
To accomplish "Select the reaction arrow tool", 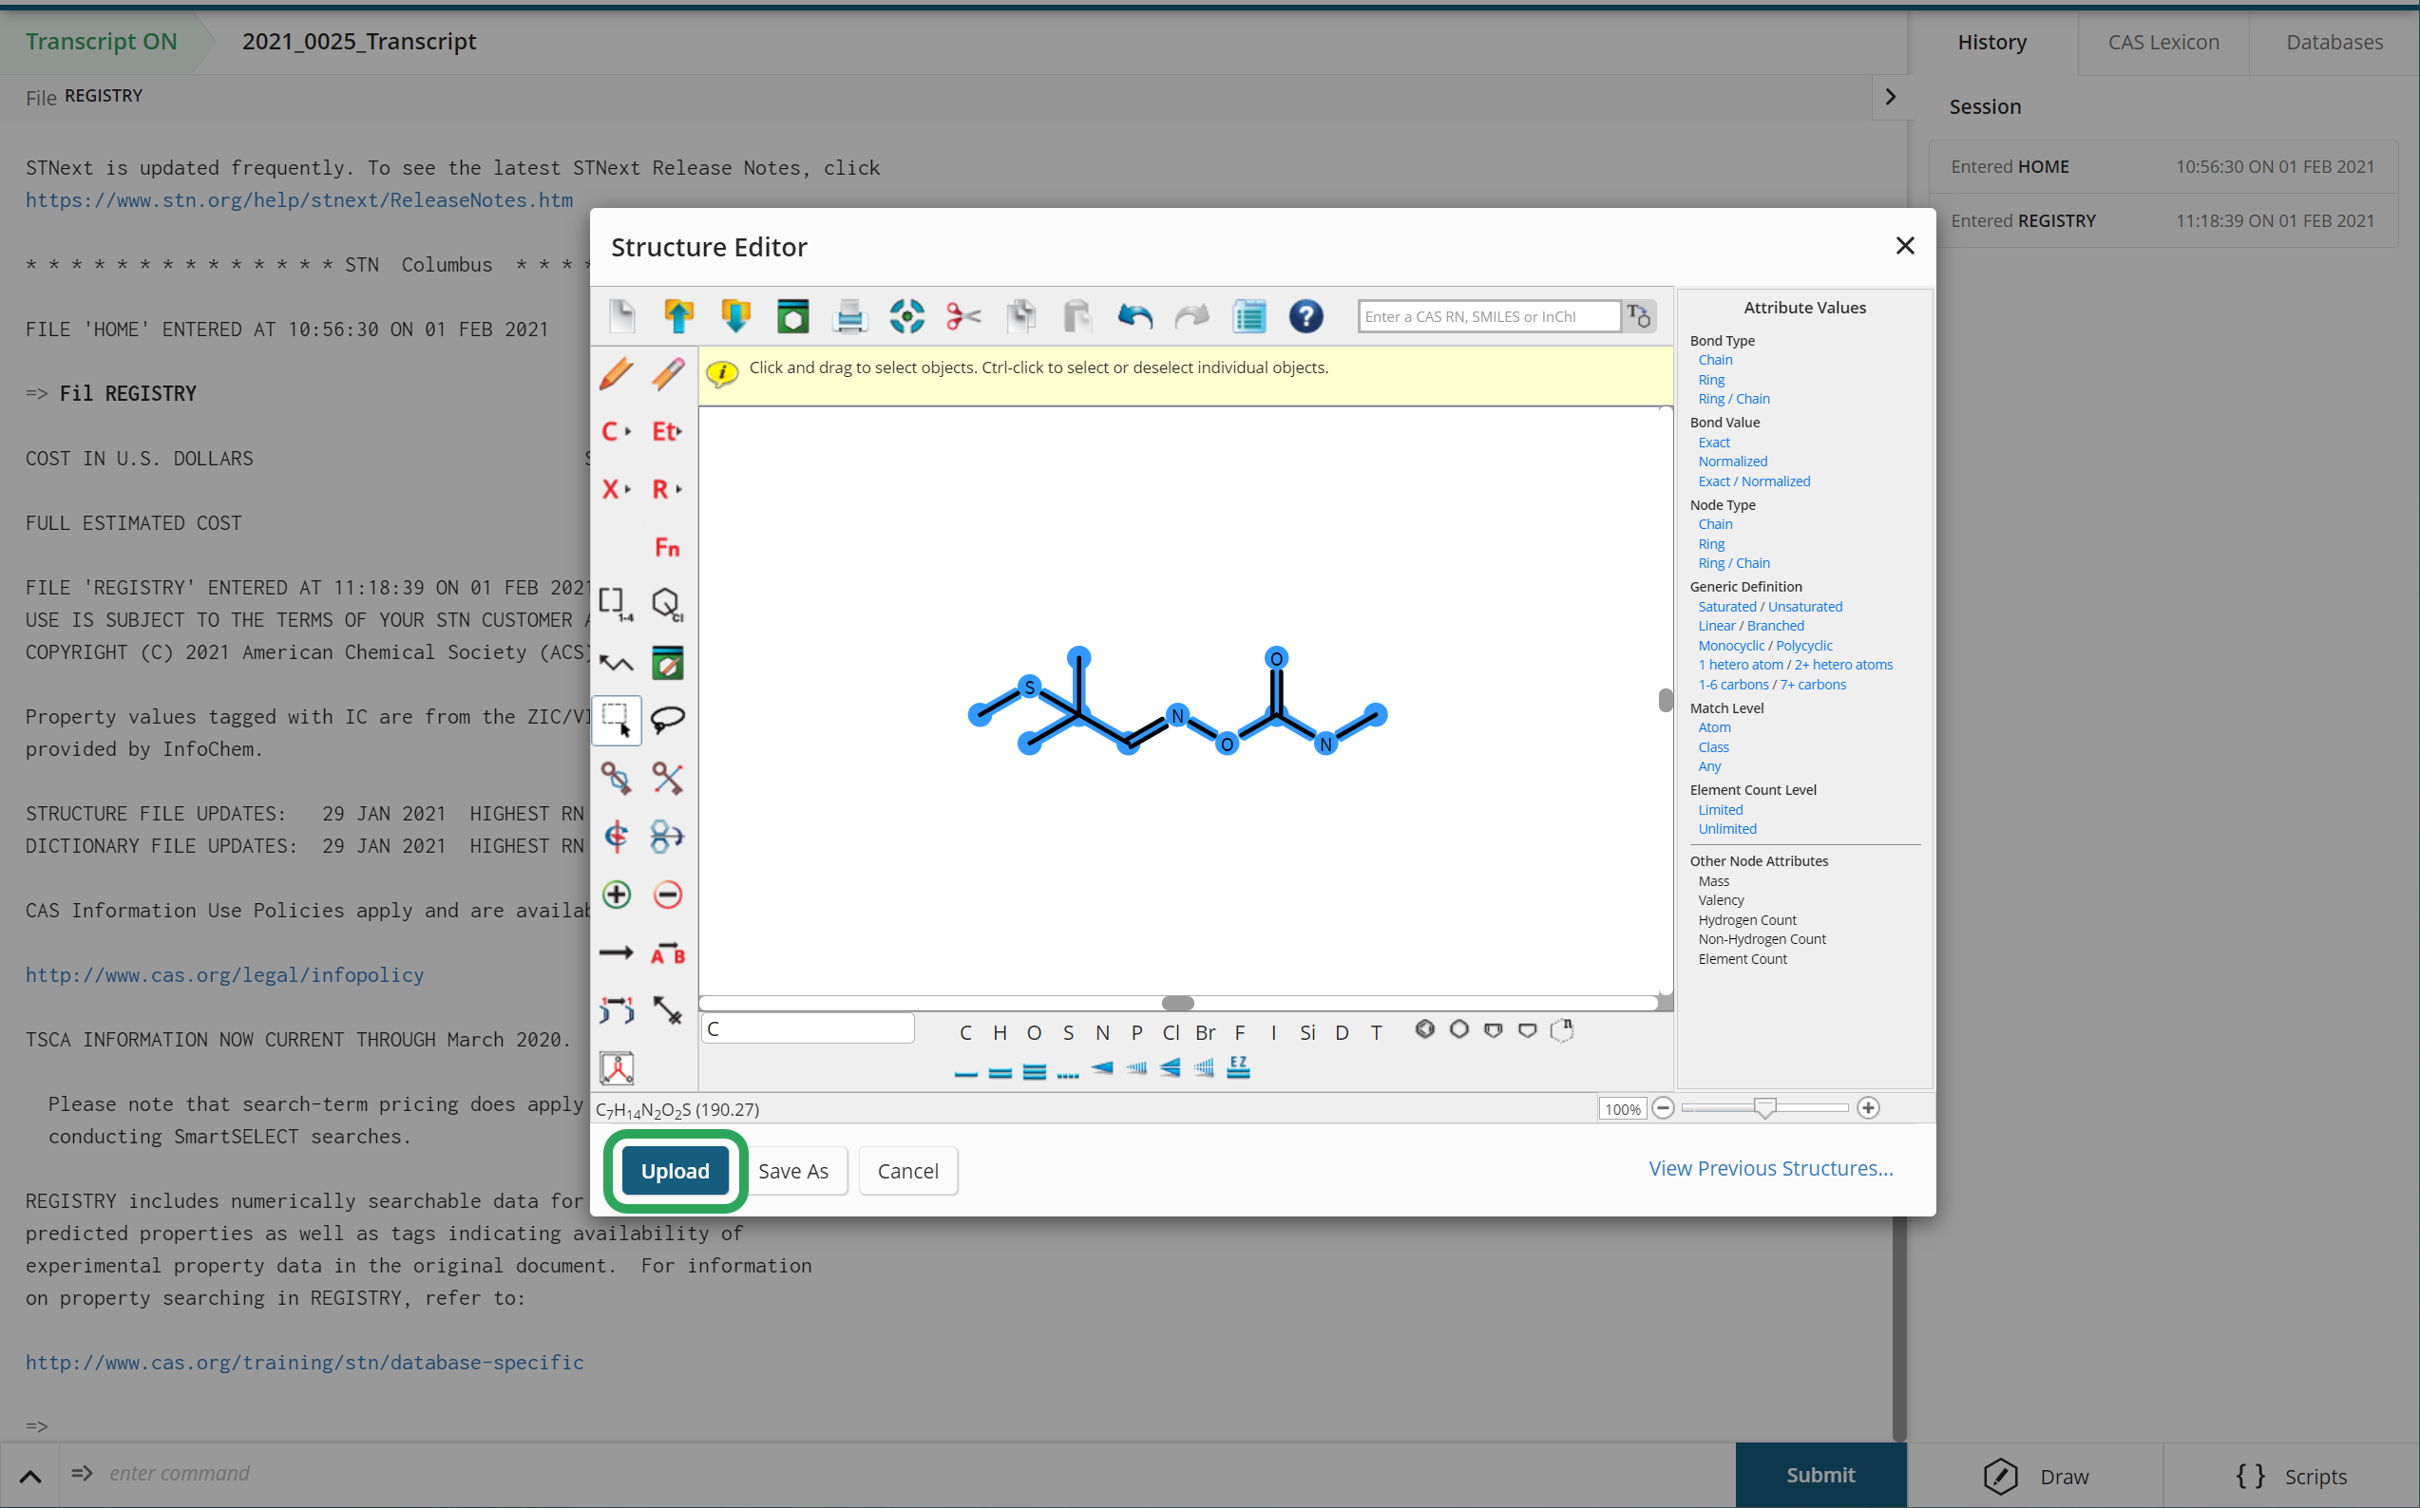I will tap(617, 952).
